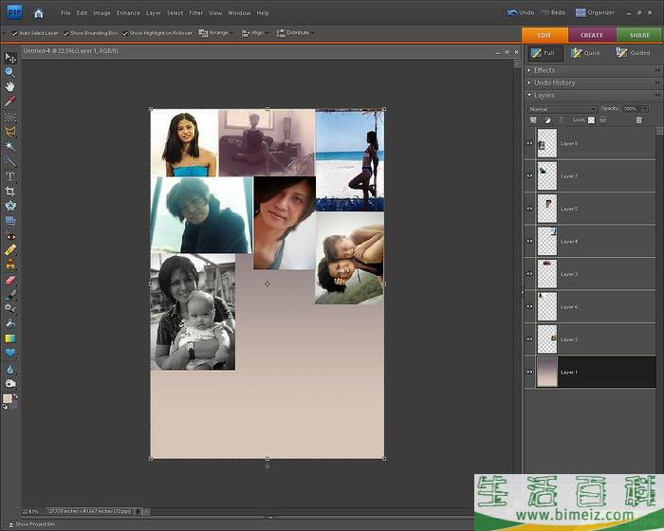Hide Layer 1 with its eye icon
Screen dimensions: 664x531
(529, 372)
